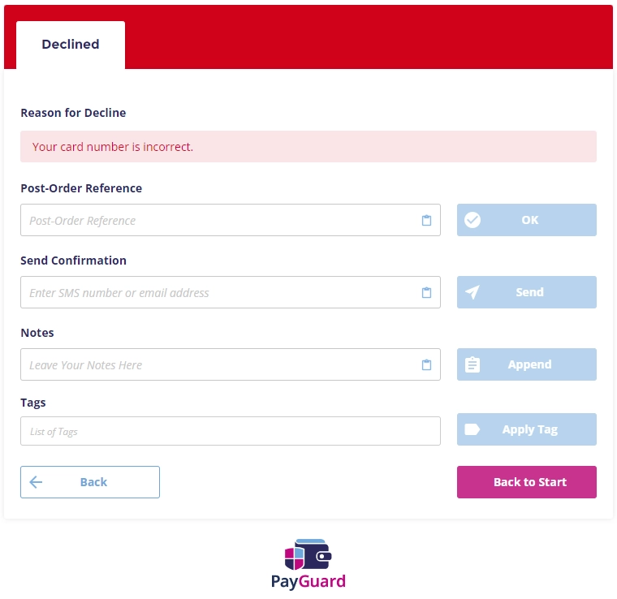
Task: Click the clipboard icon on Append button
Action: coord(472,364)
